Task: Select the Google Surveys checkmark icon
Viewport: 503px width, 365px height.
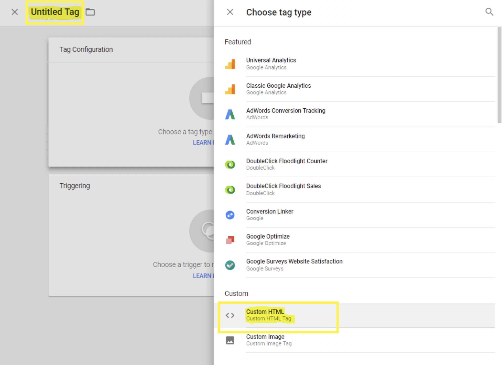Action: 230,265
